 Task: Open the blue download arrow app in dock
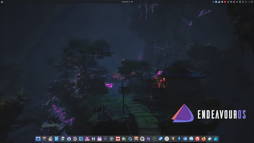click(179, 139)
